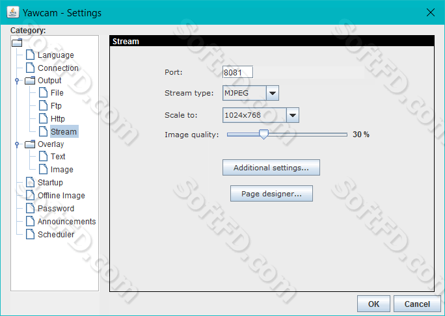Screen dimensions: 445x316
Task: Open Image overlay settings label
Action: tap(62, 169)
